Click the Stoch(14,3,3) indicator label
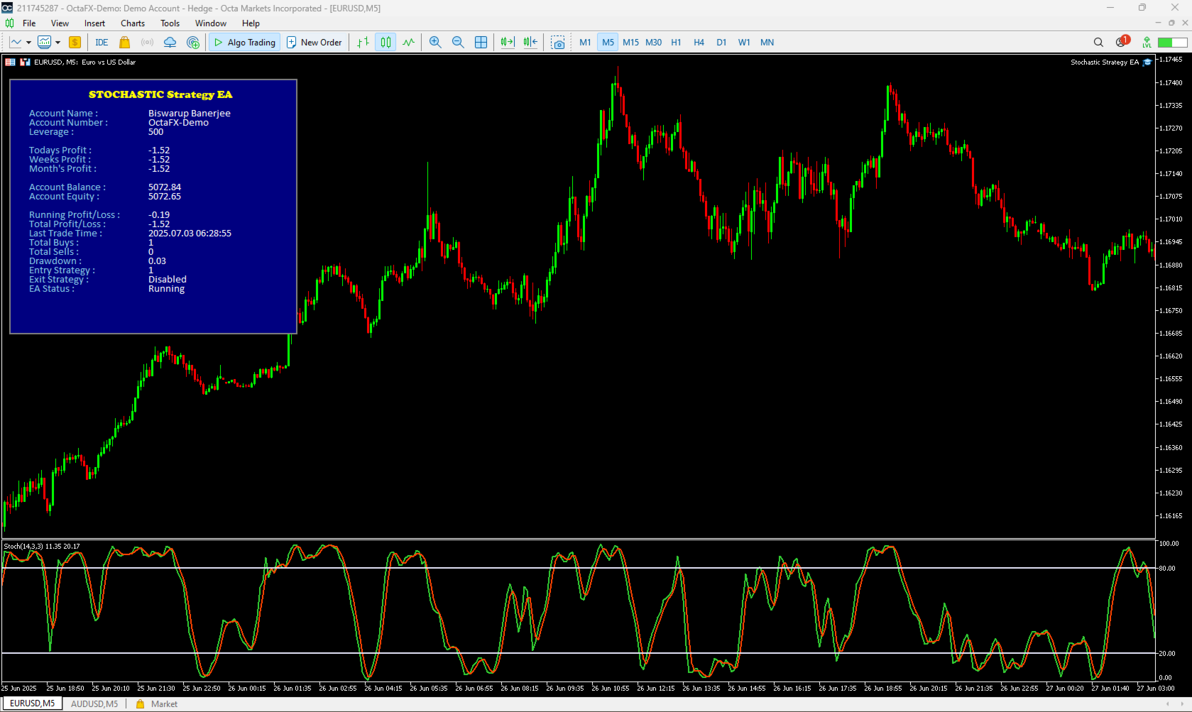This screenshot has height=712, width=1192. [x=42, y=547]
